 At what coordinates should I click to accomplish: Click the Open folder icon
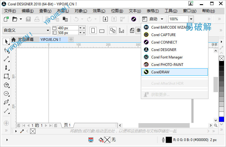(15, 19)
